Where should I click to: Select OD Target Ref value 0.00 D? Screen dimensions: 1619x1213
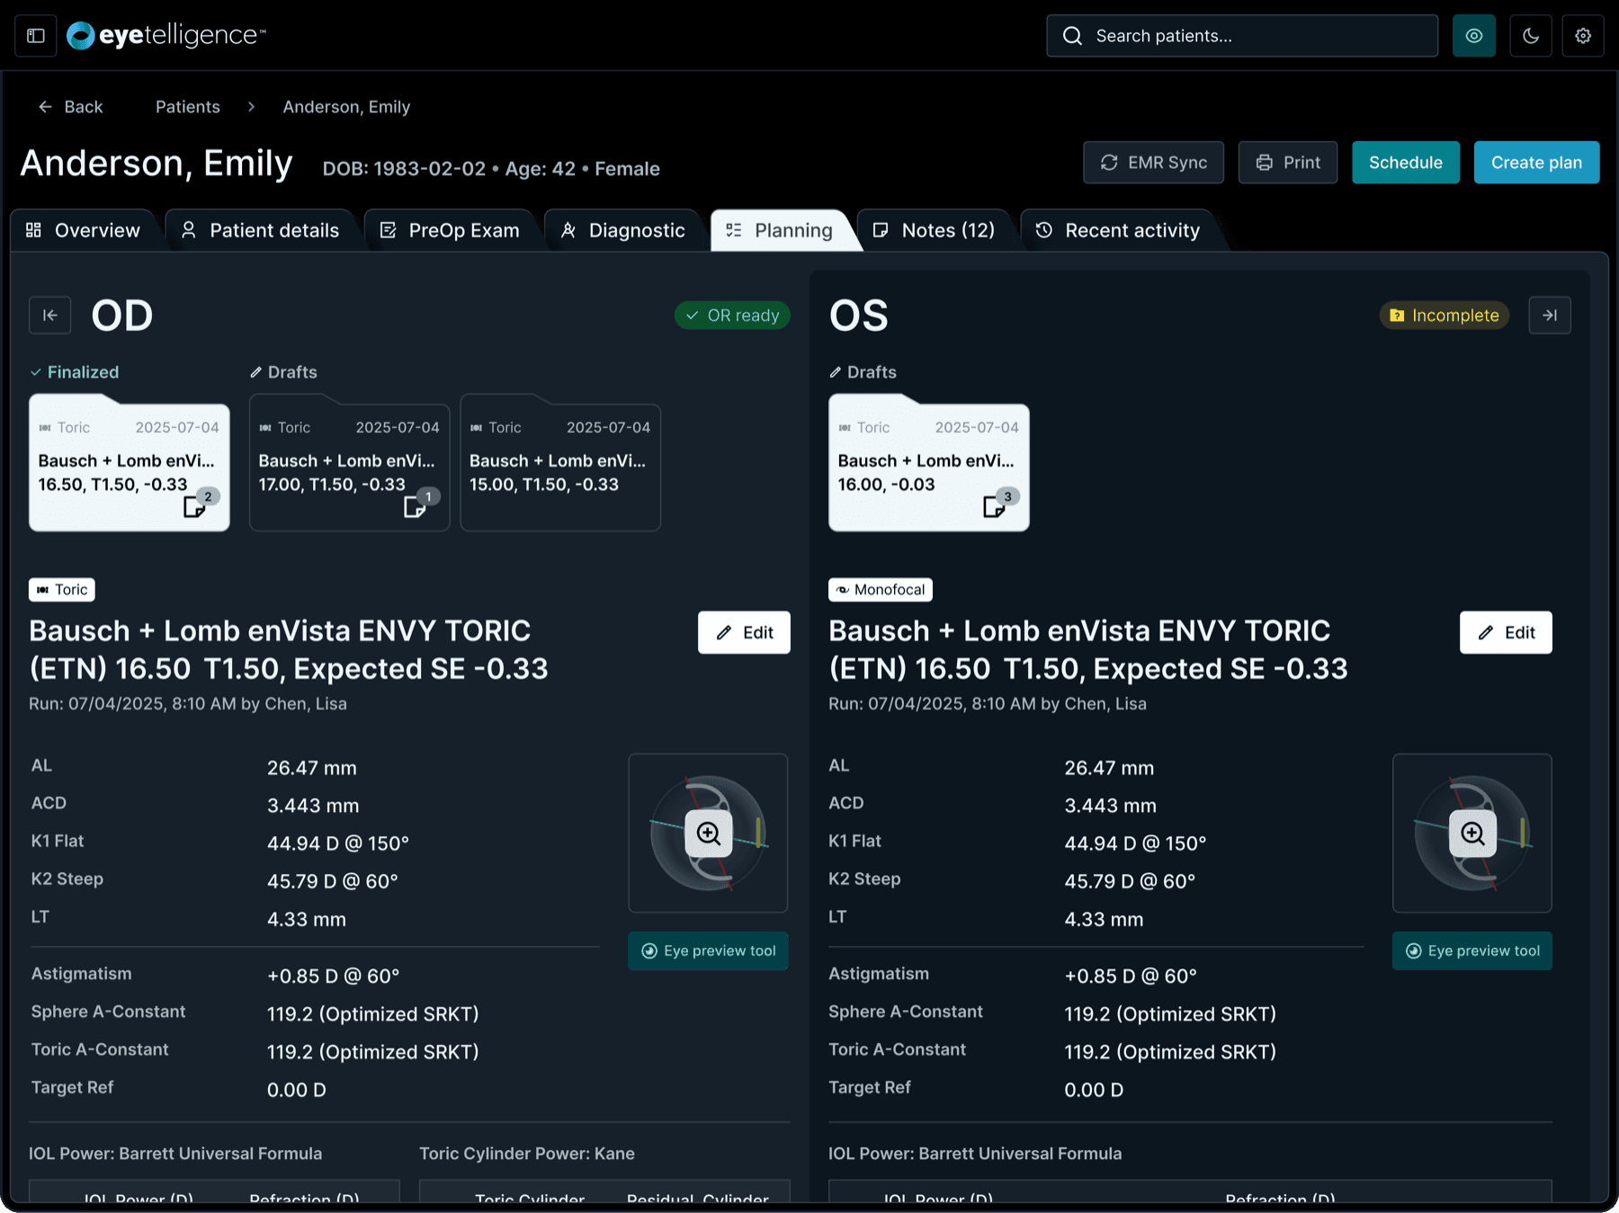pyautogui.click(x=297, y=1090)
